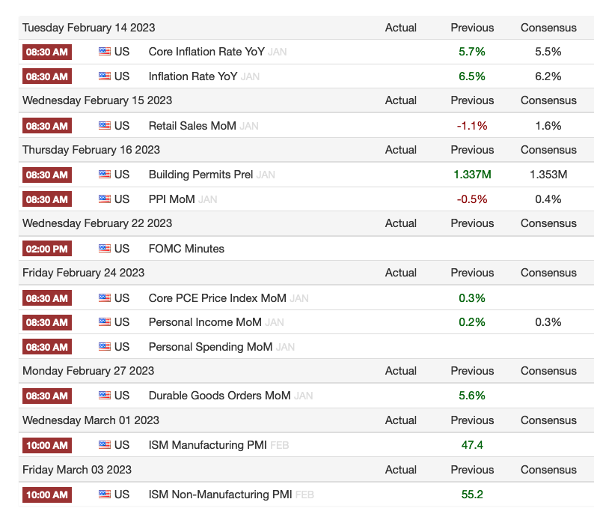
Task: Click 08:30 AM badge for Personal Income MoM
Action: pyautogui.click(x=47, y=322)
